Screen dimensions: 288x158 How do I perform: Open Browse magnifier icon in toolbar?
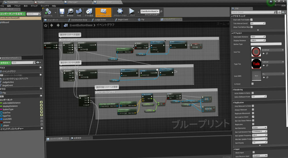coord(70,12)
